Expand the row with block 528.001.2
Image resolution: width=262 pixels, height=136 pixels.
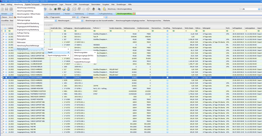click(x=3, y=34)
